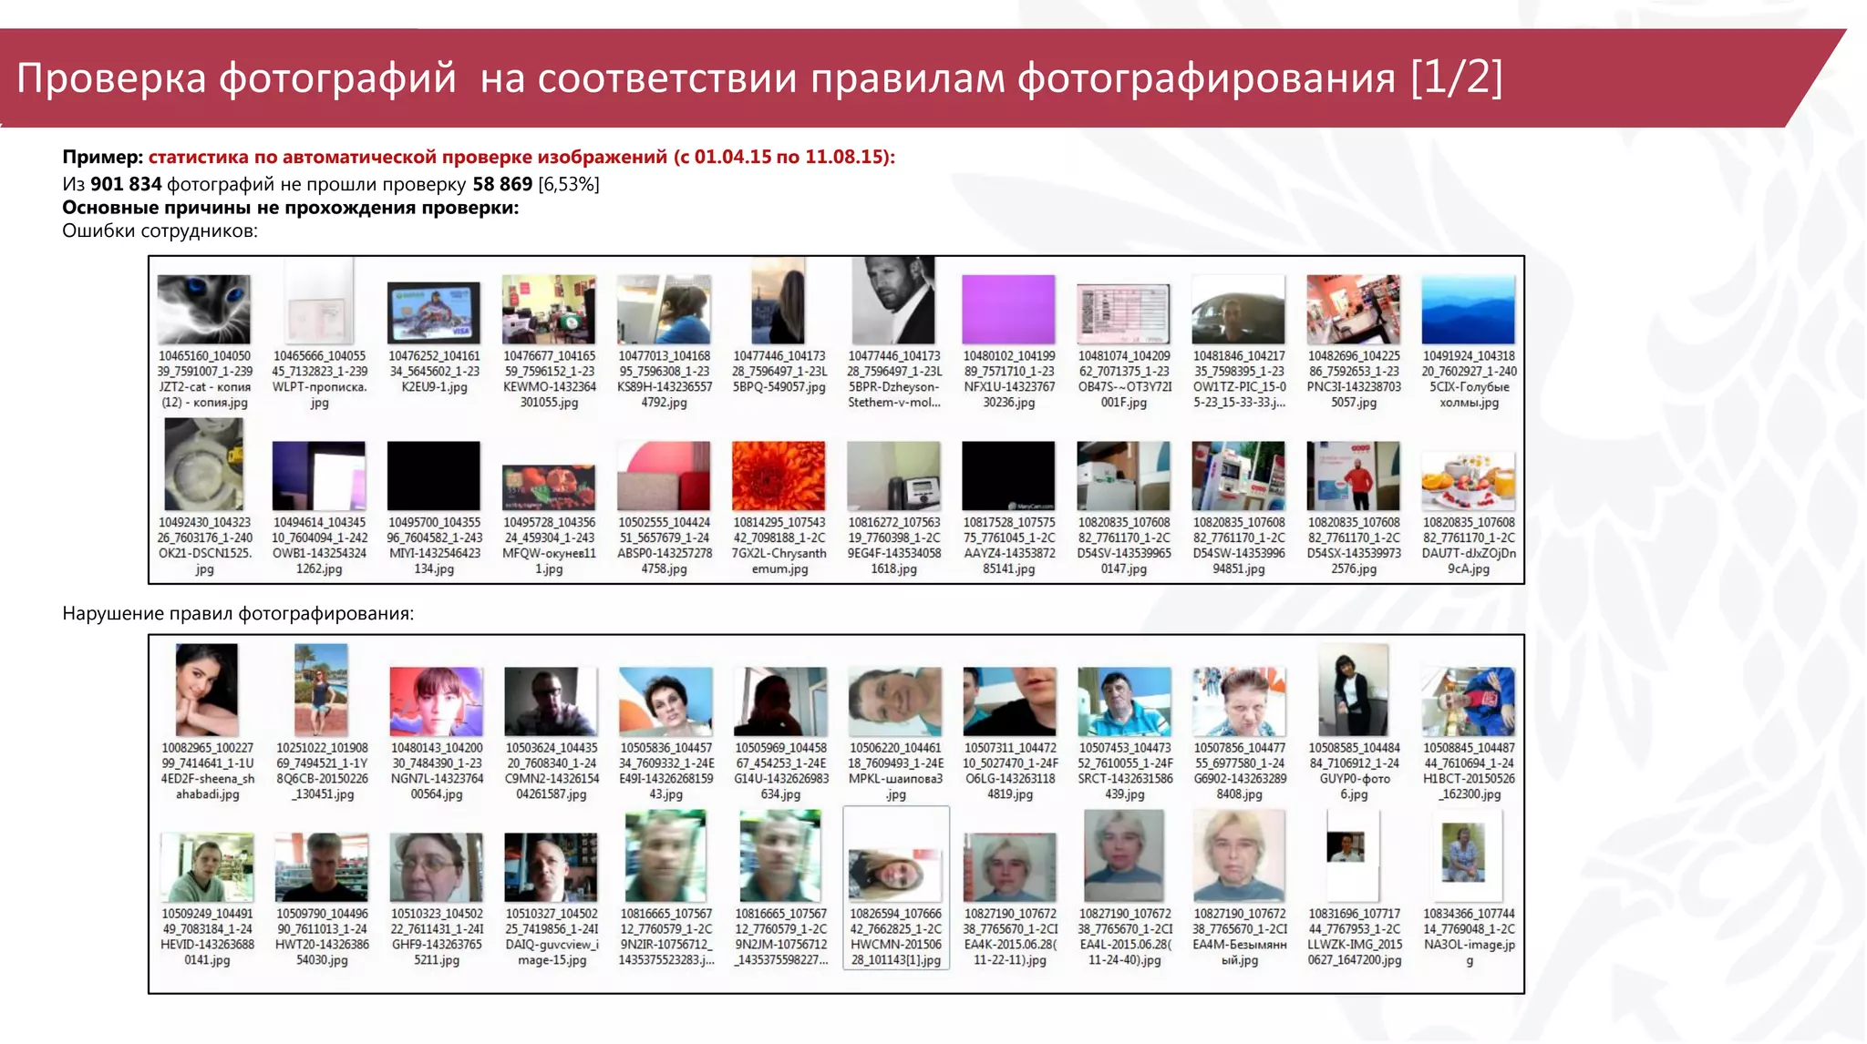Click the label Ошибки сотрудников:

pyautogui.click(x=160, y=230)
